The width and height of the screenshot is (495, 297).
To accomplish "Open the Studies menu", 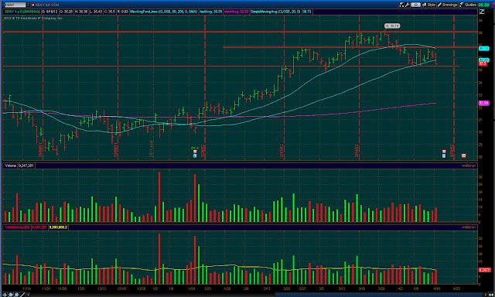I will point(468,5).
